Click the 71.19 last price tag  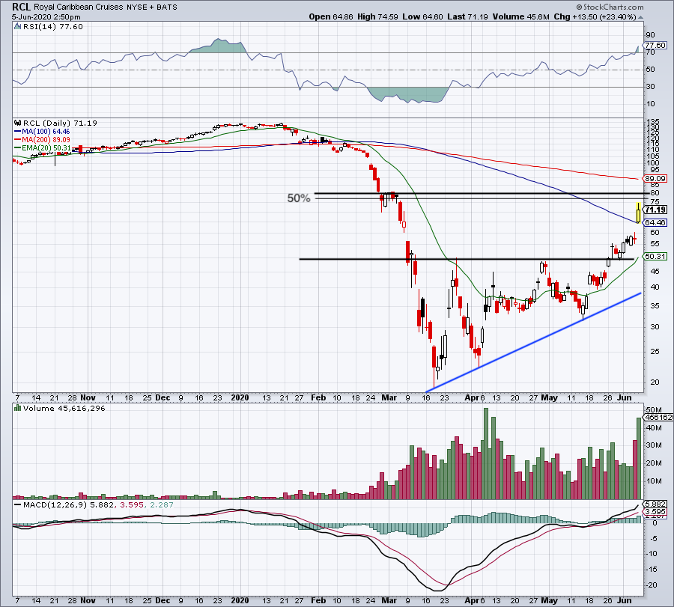(655, 210)
